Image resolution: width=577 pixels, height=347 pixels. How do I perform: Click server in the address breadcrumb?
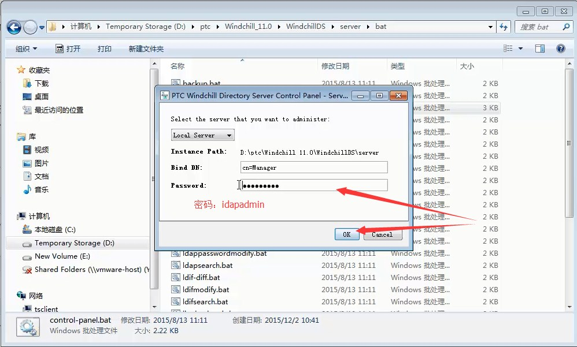tap(350, 27)
